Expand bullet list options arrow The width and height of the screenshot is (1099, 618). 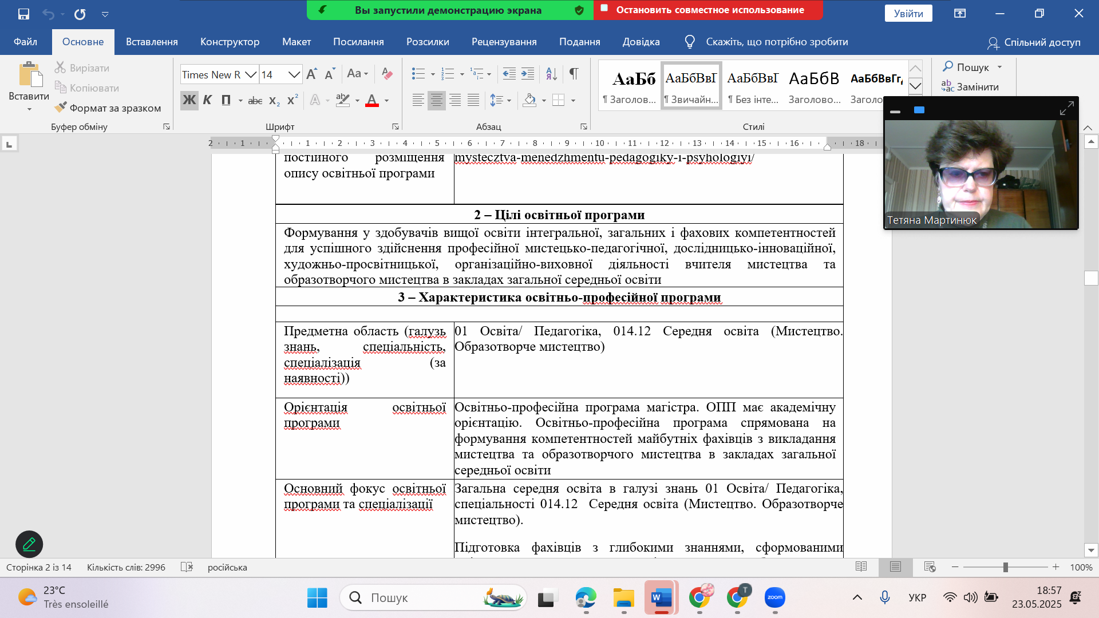pyautogui.click(x=433, y=74)
